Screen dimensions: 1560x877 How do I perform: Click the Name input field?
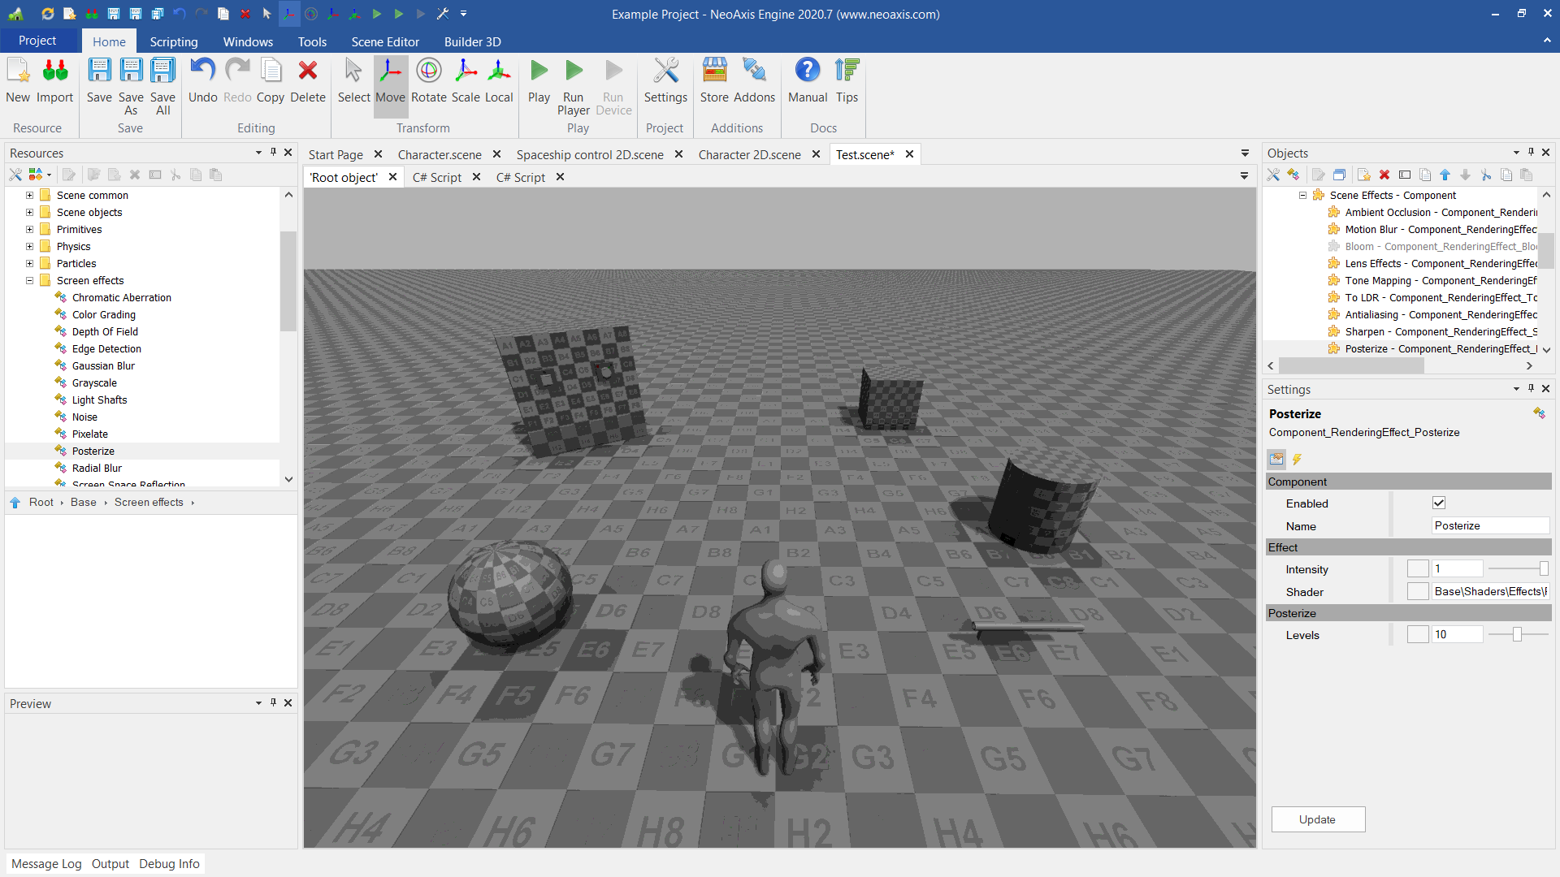pyautogui.click(x=1489, y=526)
